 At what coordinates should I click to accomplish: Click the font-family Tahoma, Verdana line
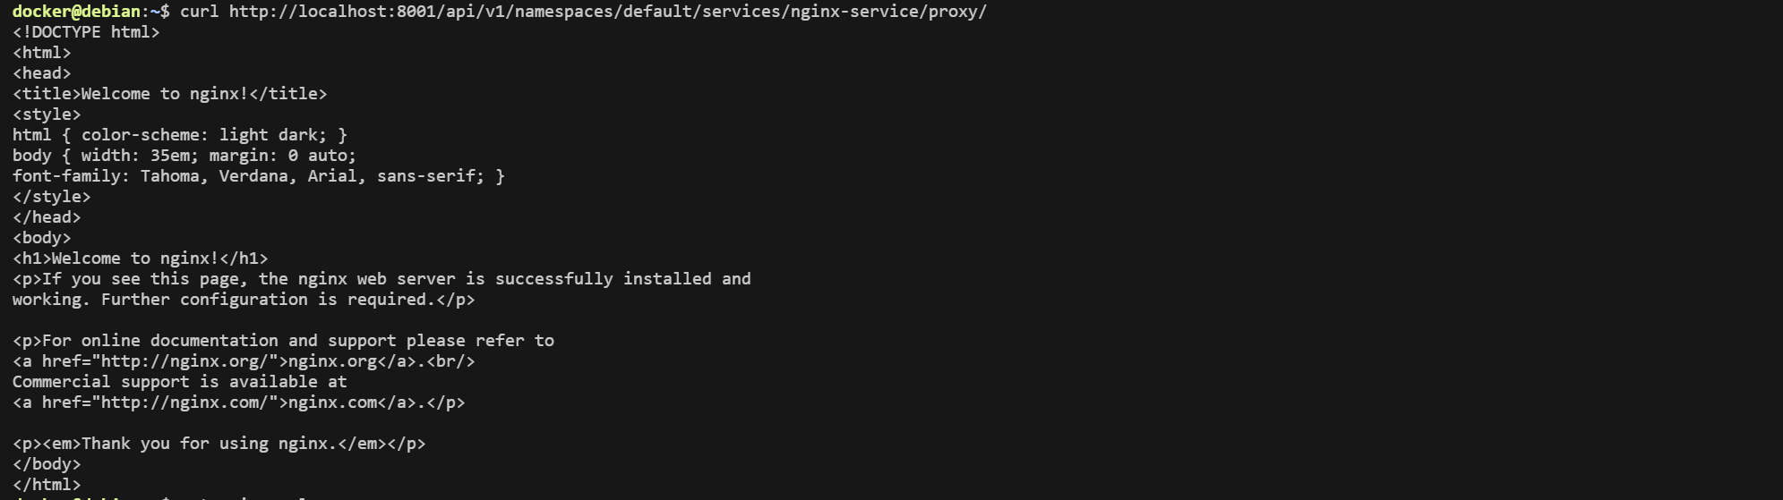coord(259,176)
